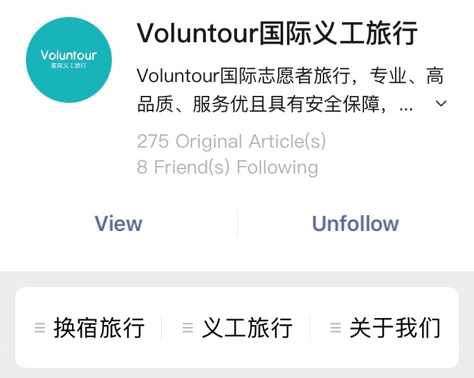Tap the View button
This screenshot has height=378, width=474.
(119, 224)
